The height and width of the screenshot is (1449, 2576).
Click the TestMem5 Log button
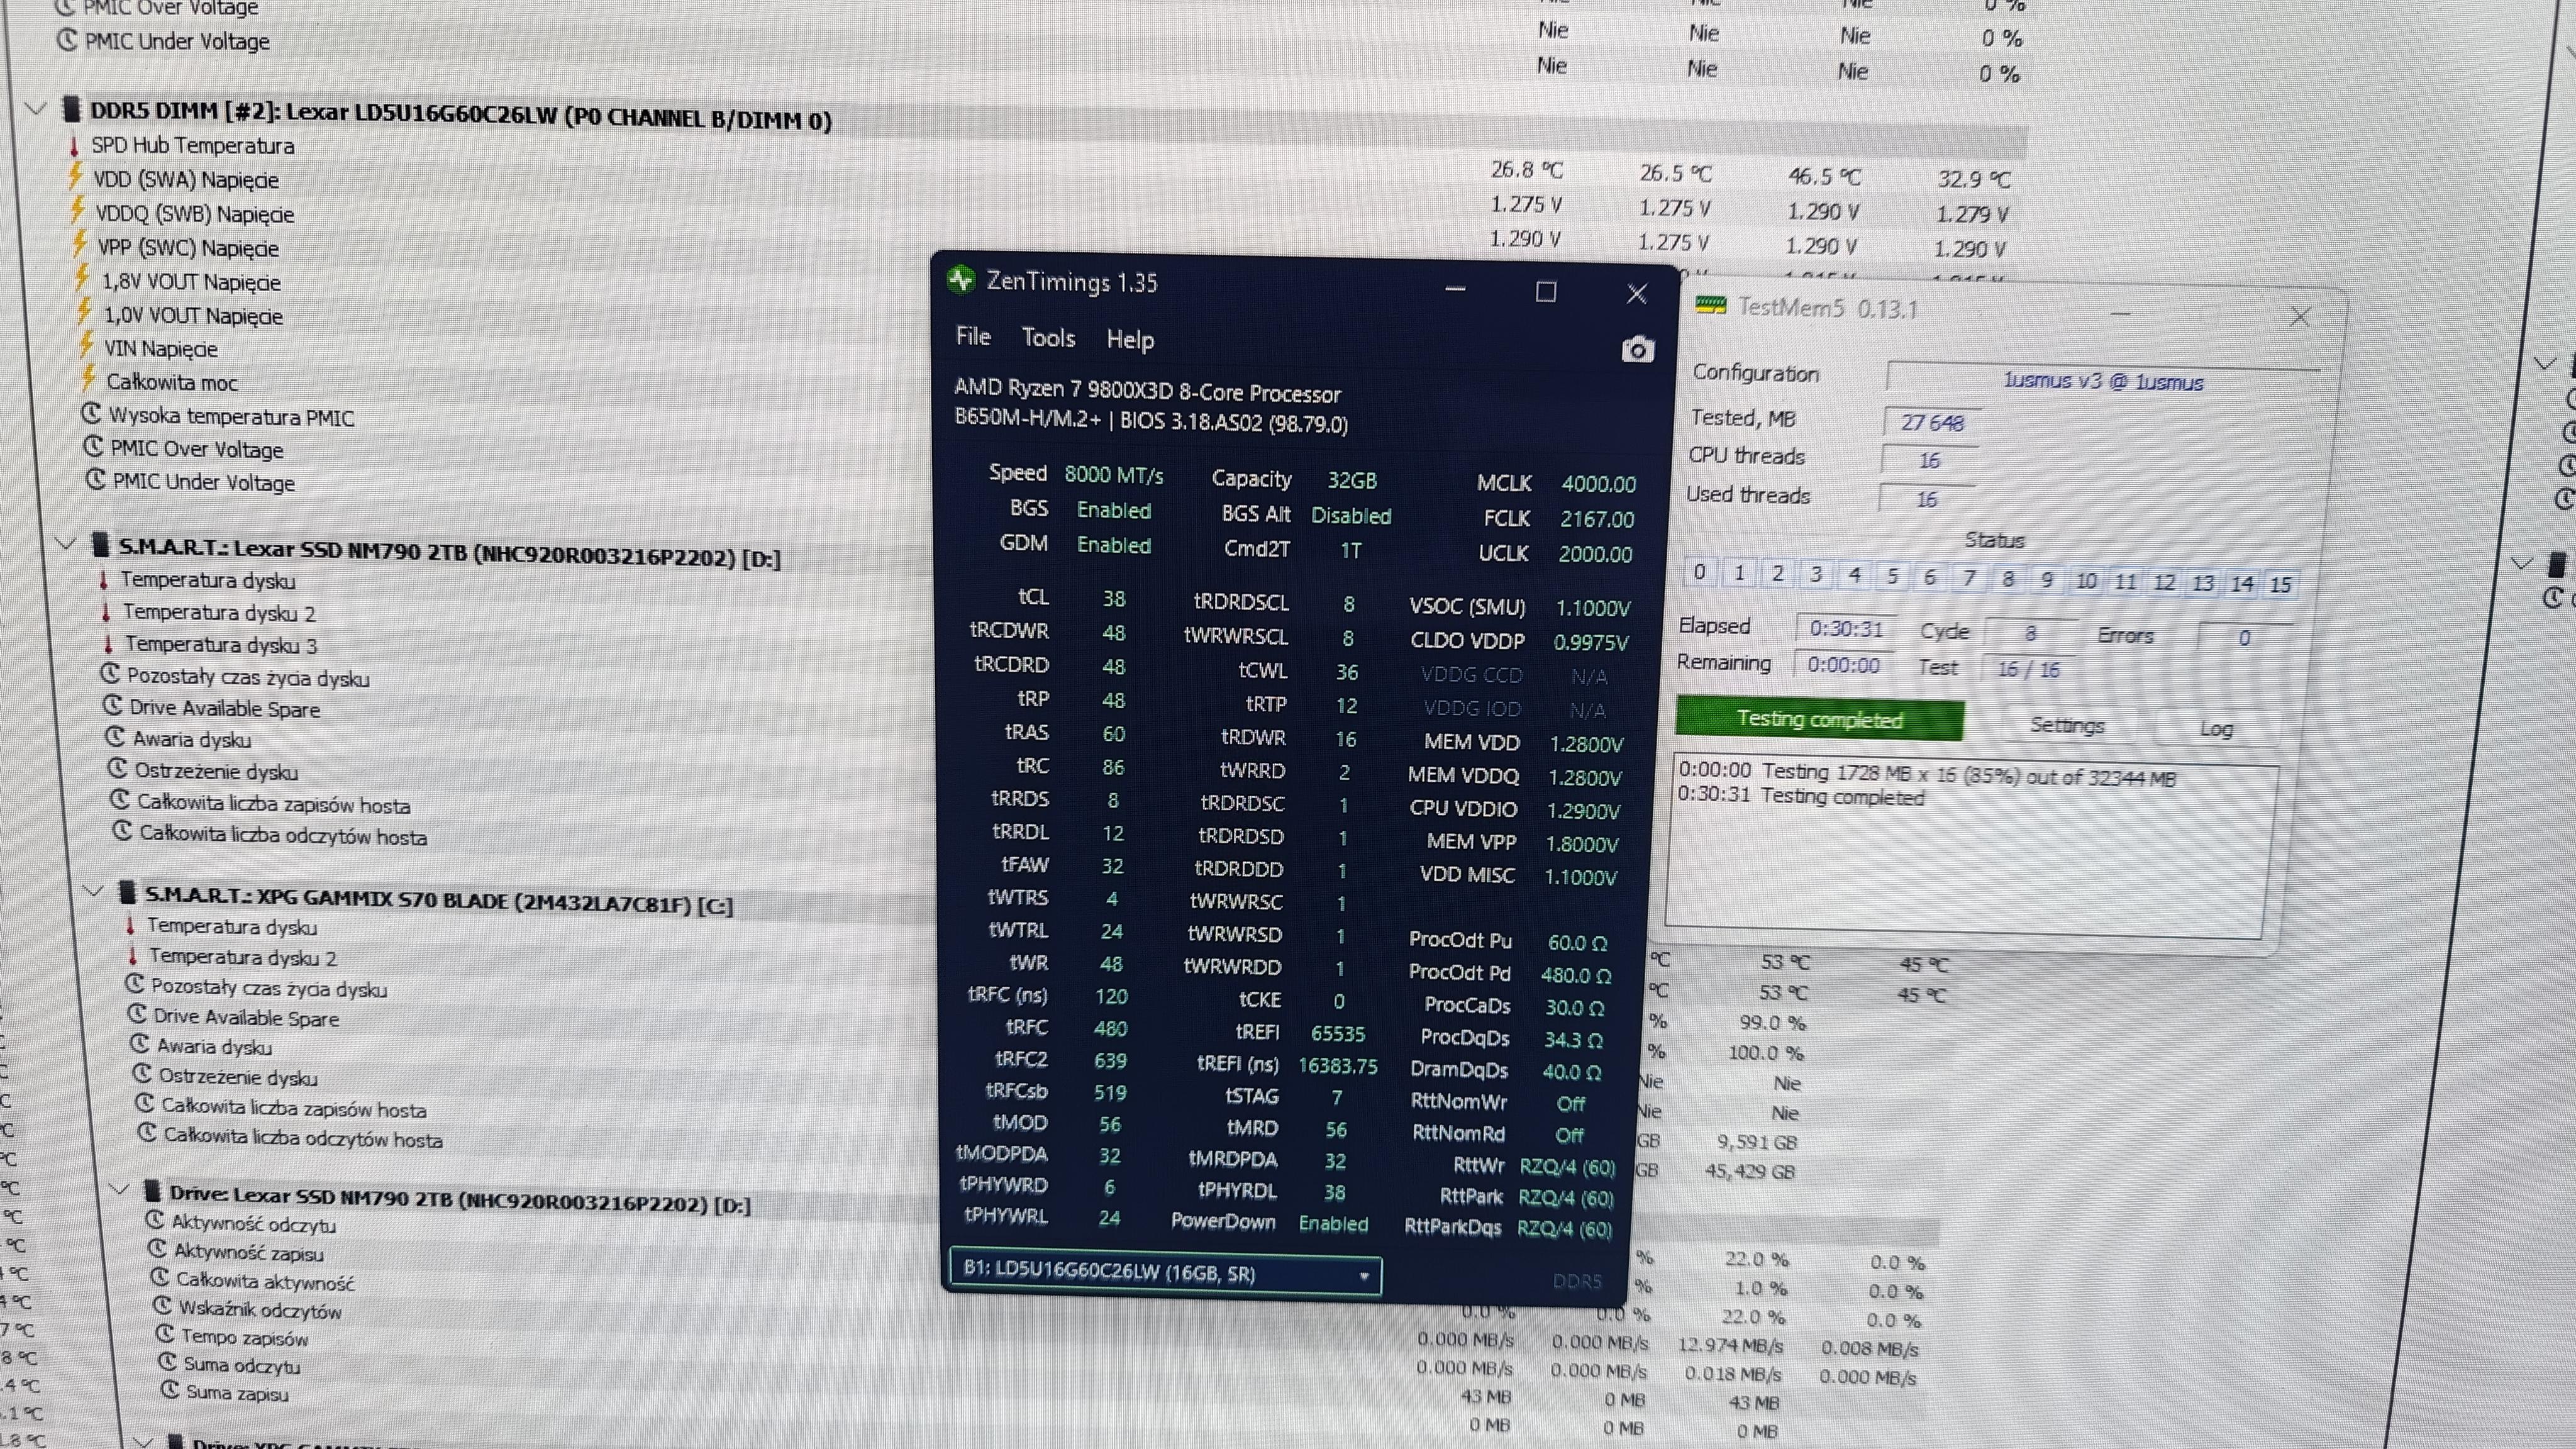coord(2215,729)
